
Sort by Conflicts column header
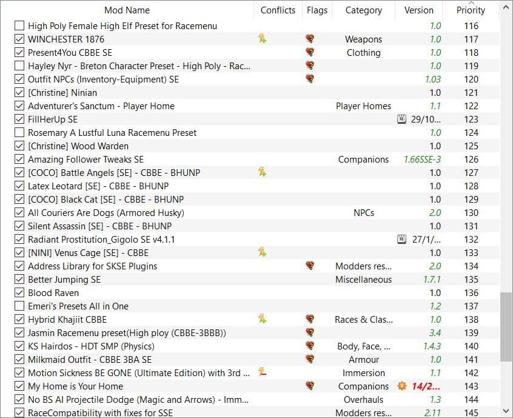[x=278, y=10]
